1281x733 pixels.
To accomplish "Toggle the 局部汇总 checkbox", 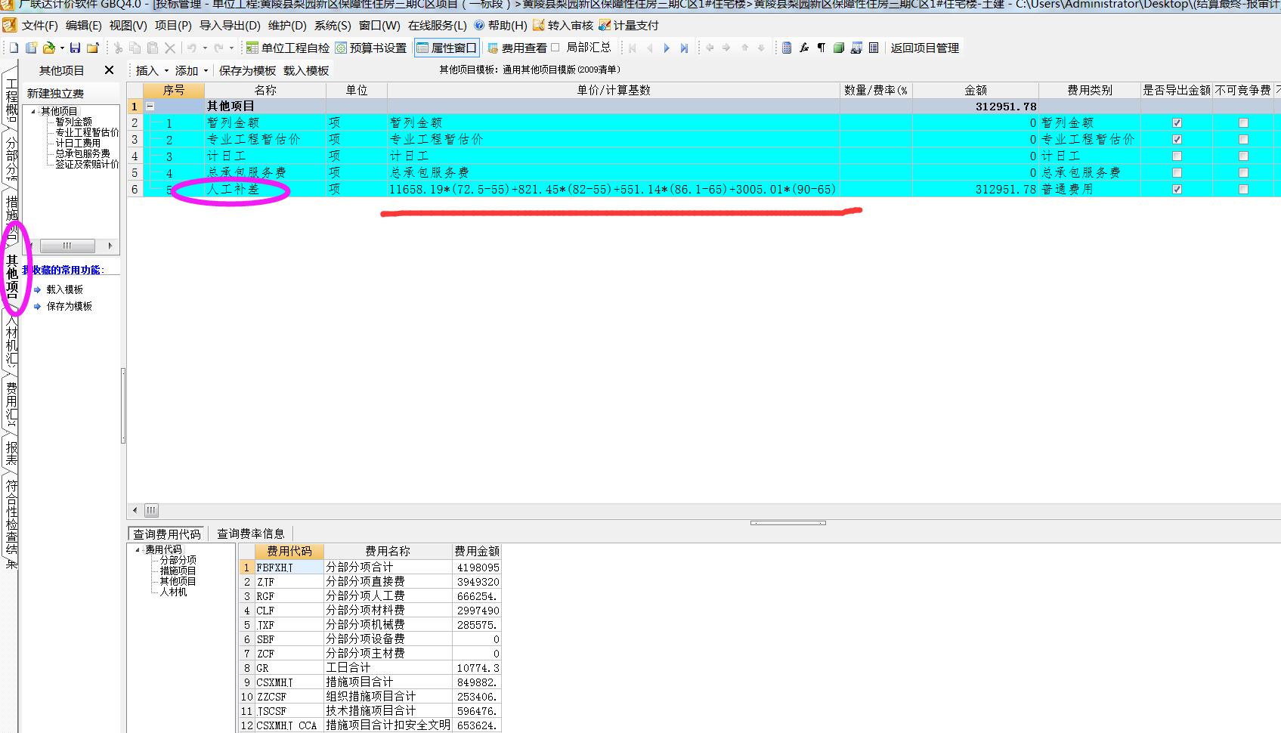I will pos(555,48).
